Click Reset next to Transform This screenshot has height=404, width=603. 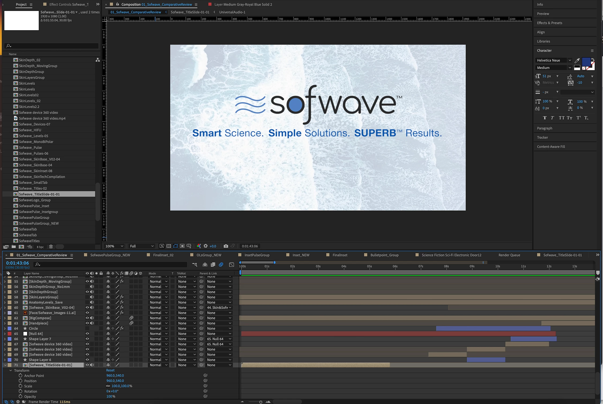(x=110, y=370)
